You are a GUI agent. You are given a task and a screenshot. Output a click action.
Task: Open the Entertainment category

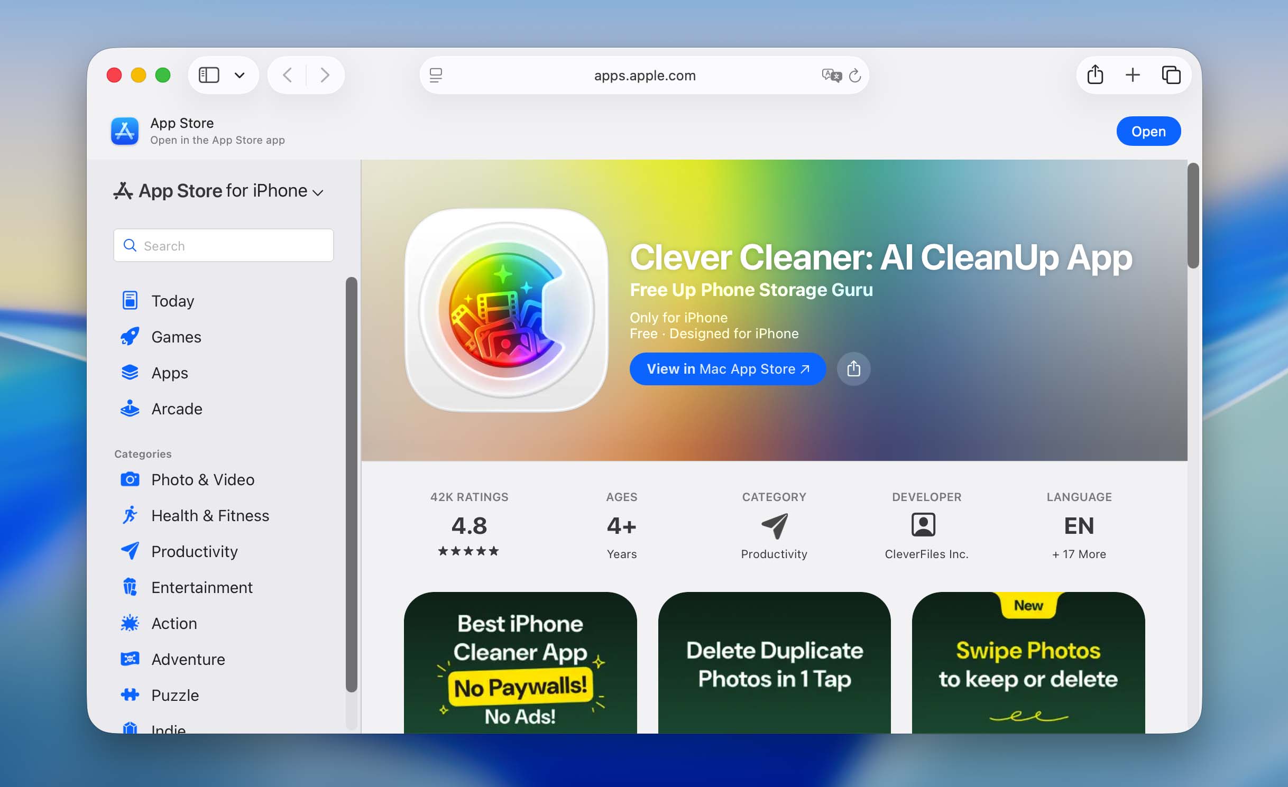[201, 587]
